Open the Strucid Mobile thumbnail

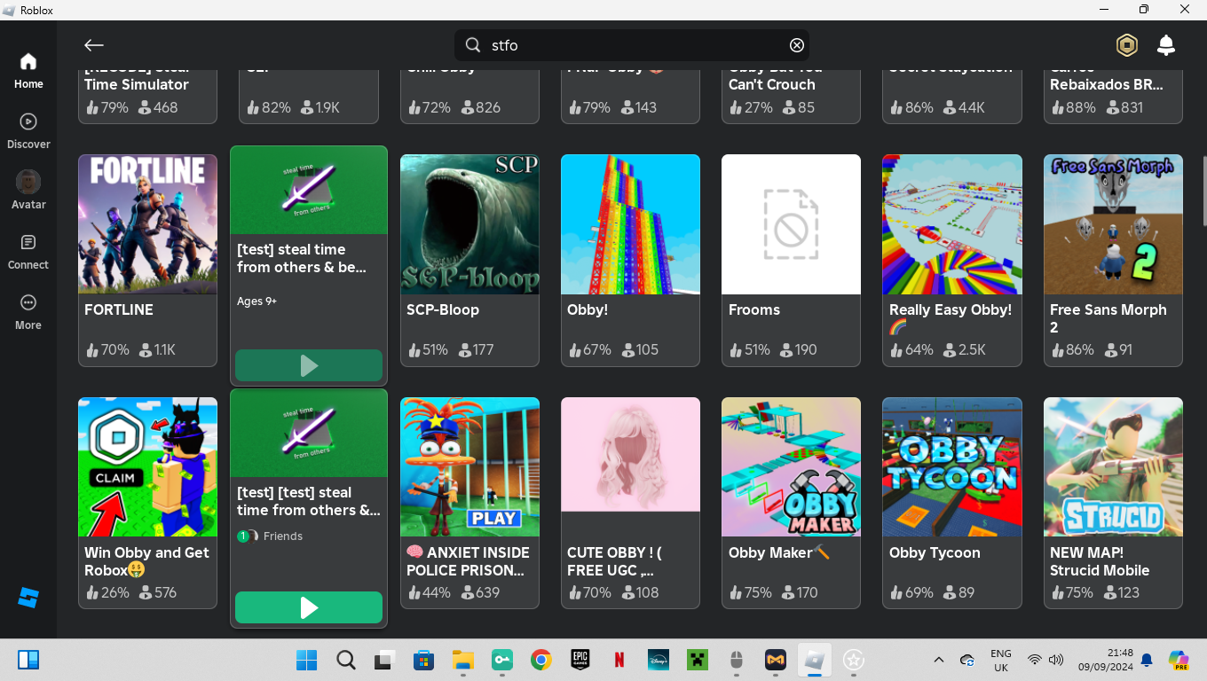point(1113,466)
